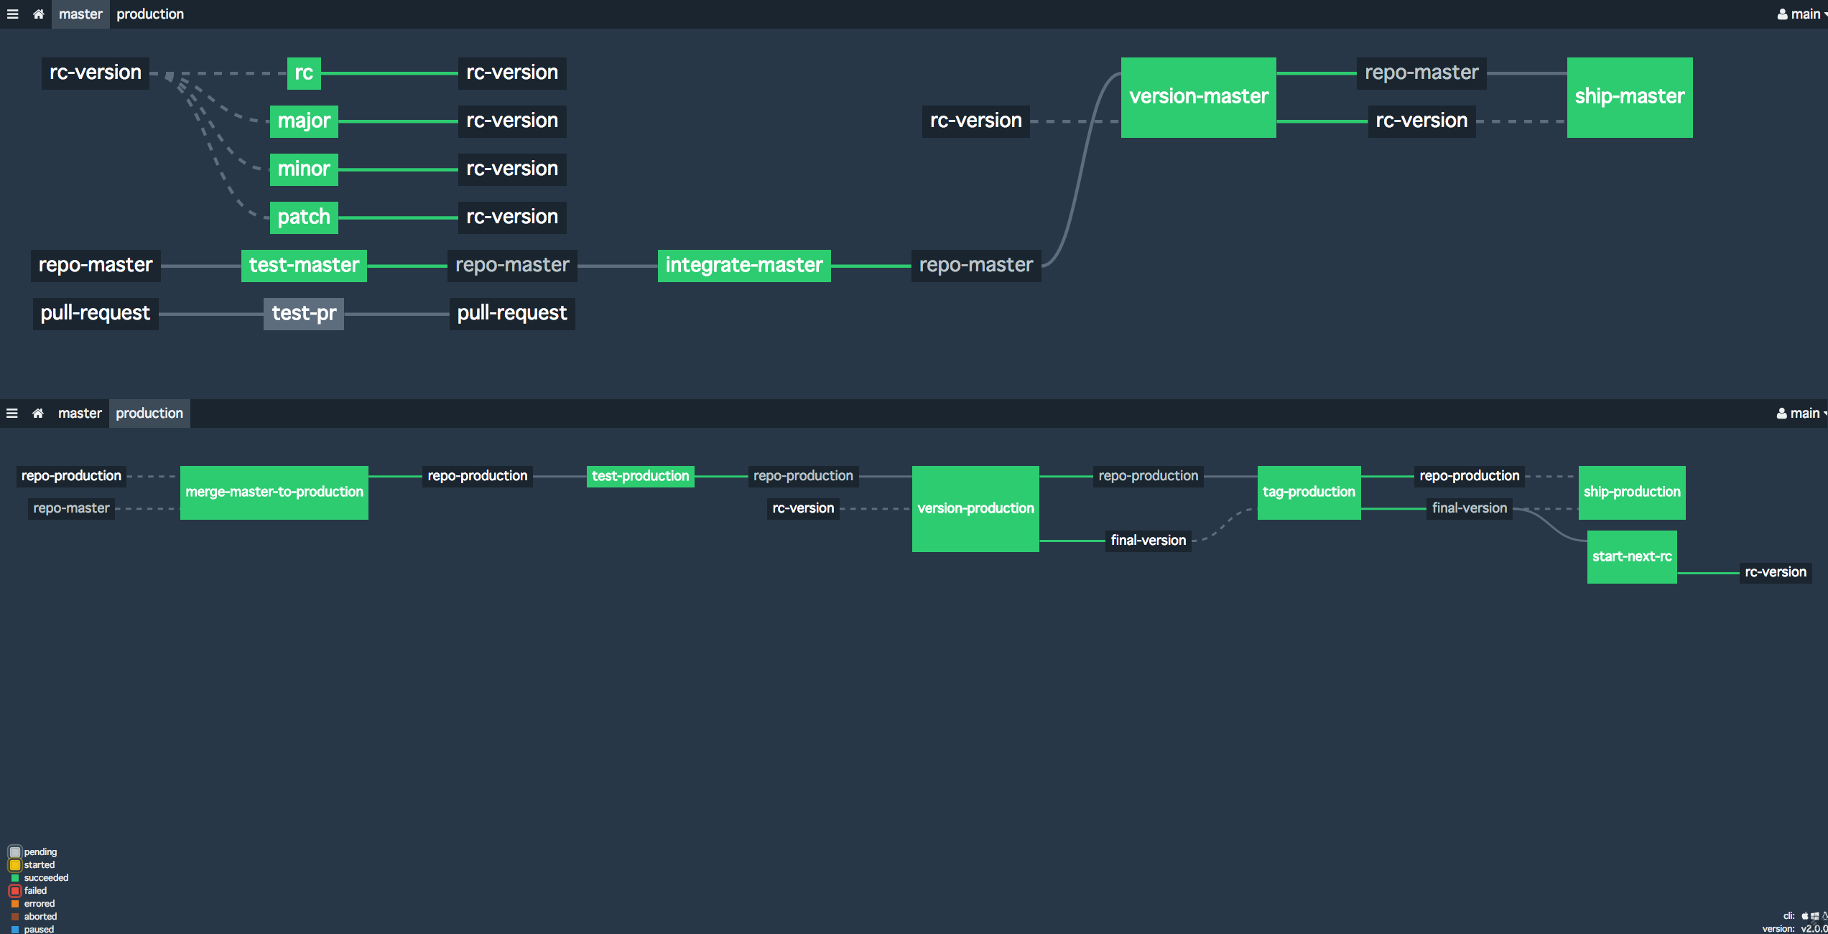
Task: Switch to master tab in the lower bar
Action: click(x=80, y=414)
